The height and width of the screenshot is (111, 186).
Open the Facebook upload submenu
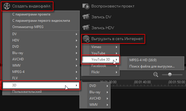tap(101, 66)
